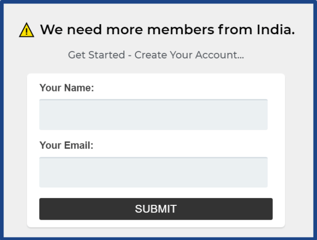
Task: Click the word "India." in the heading
Action: [x=276, y=30]
